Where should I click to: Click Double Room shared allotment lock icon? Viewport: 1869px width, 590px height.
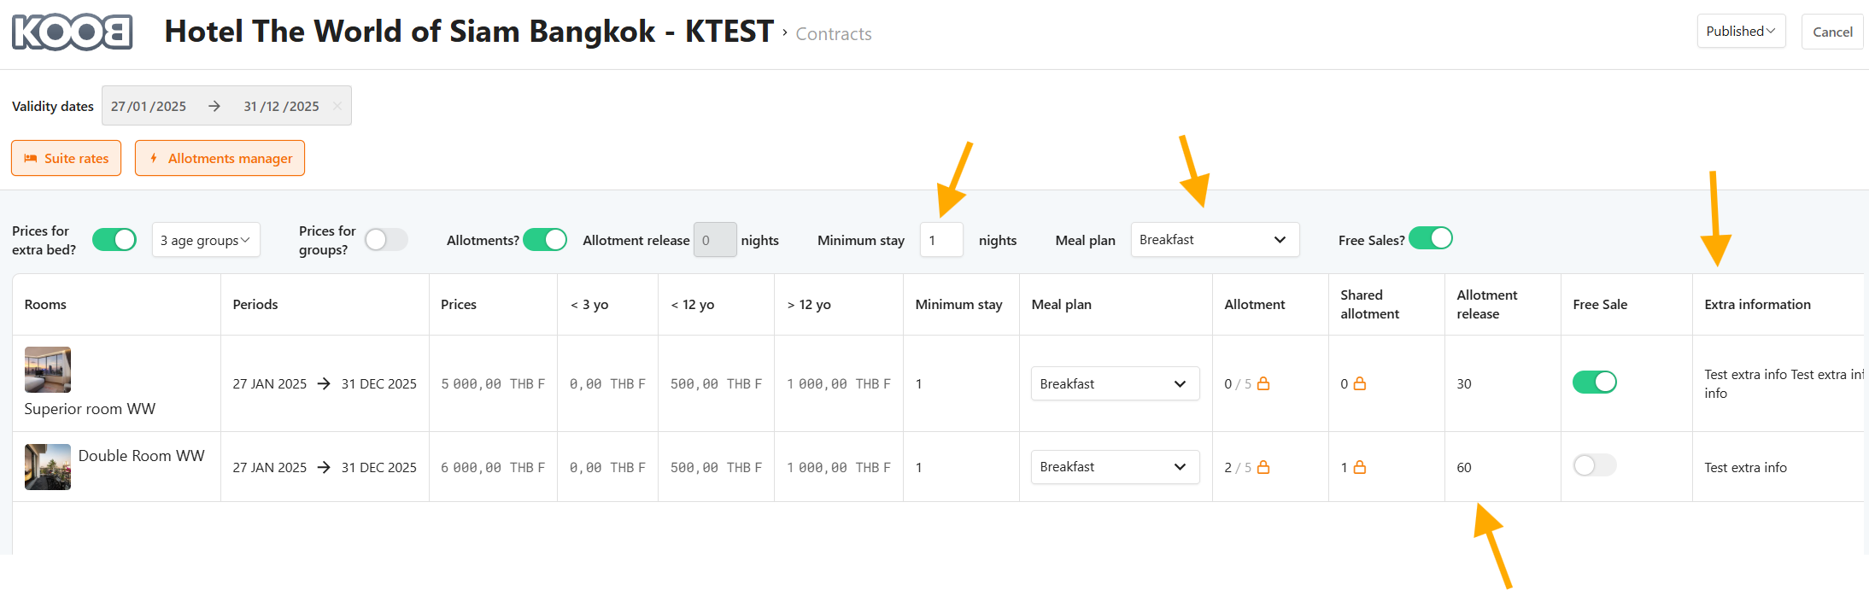pos(1360,467)
